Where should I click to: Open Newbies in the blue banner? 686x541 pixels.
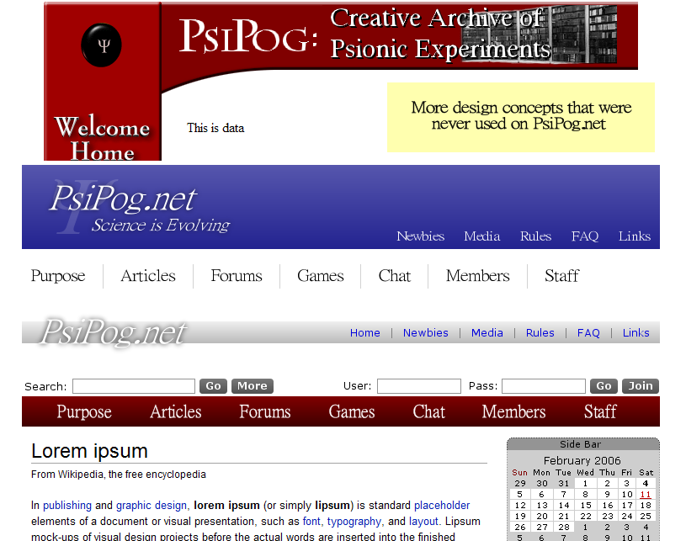(x=420, y=236)
